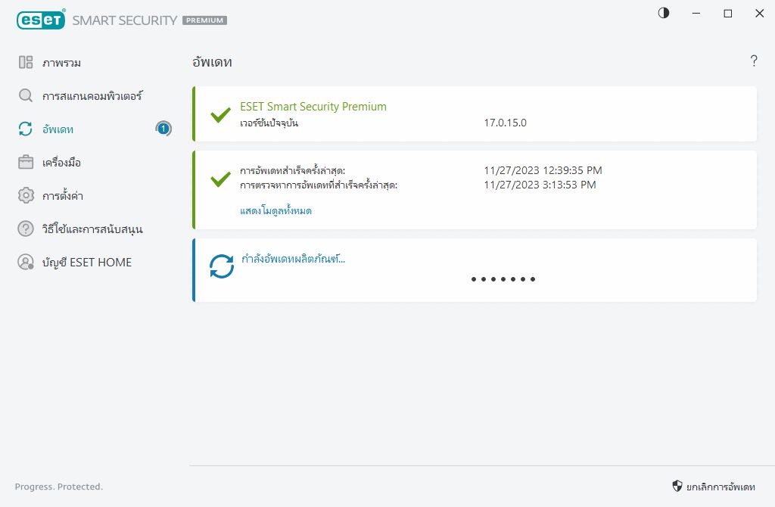
Task: Click the Overview (ภาพรวม) sidebar icon
Action: [26, 63]
